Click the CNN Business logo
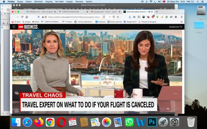Screen dimensions: 207x129 [28, 27]
